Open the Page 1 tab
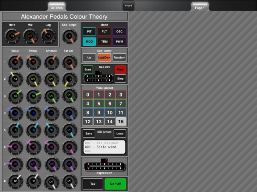This screenshot has width=257, height=192. [200, 7]
